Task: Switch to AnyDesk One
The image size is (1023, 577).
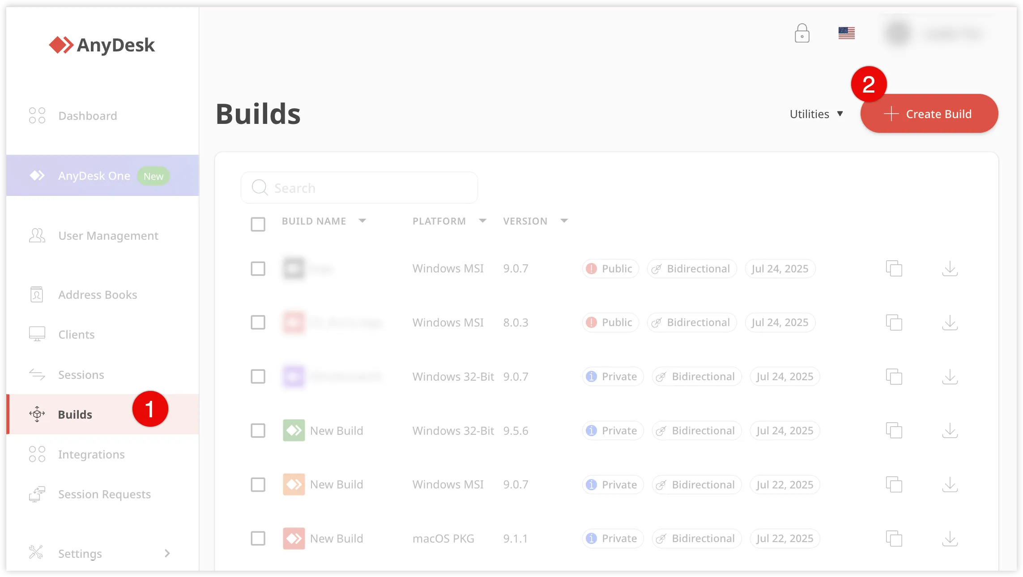Action: click(x=94, y=175)
